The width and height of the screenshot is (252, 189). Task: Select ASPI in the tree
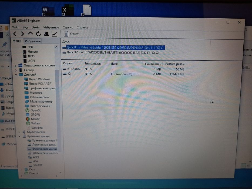pos(36,157)
